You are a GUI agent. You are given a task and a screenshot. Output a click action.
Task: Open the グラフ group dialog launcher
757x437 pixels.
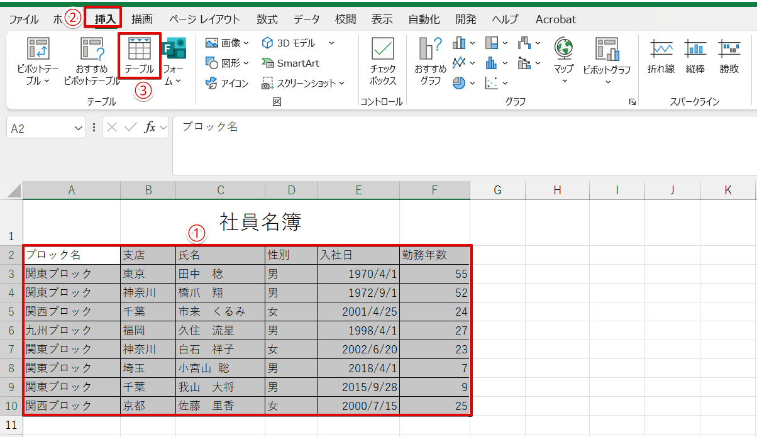click(x=632, y=102)
